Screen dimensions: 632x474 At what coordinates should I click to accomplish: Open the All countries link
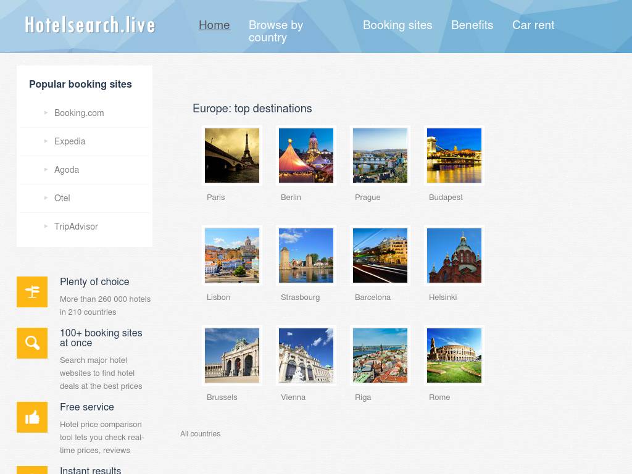(x=200, y=434)
